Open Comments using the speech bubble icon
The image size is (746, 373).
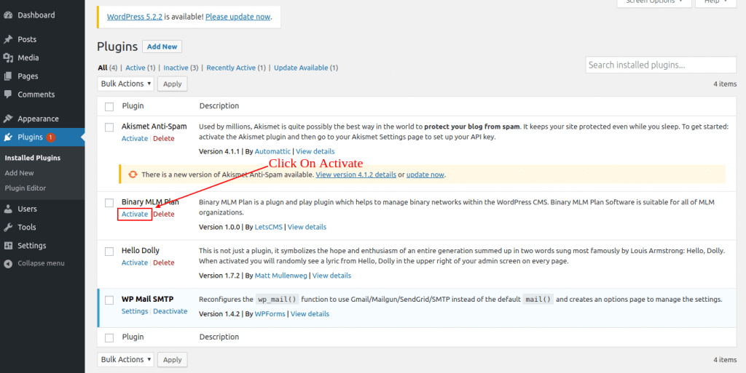point(8,95)
